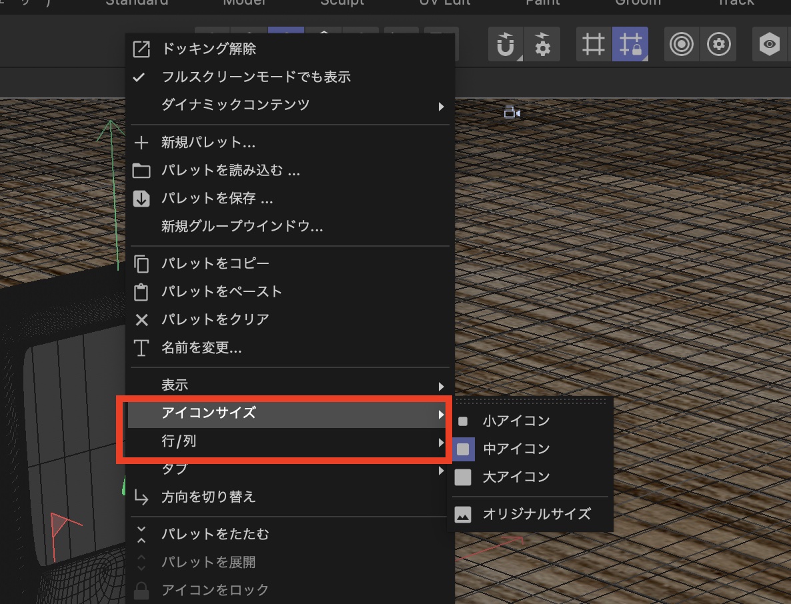Choose 新規パレット from the menu

pyautogui.click(x=208, y=143)
